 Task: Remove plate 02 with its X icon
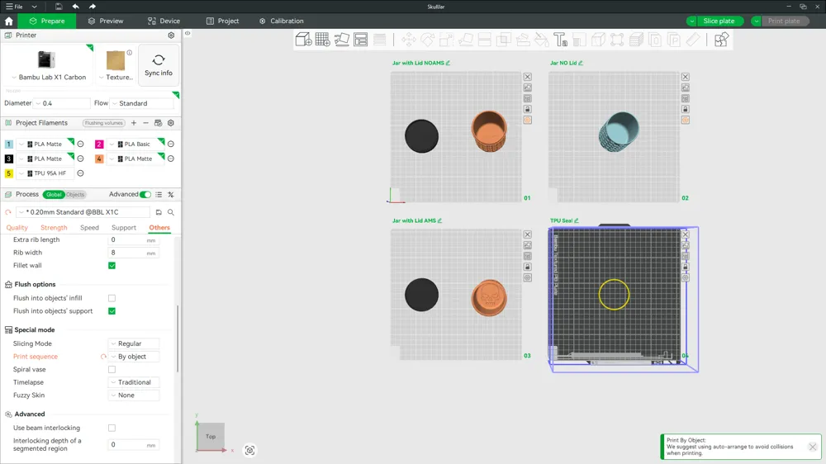pos(686,77)
